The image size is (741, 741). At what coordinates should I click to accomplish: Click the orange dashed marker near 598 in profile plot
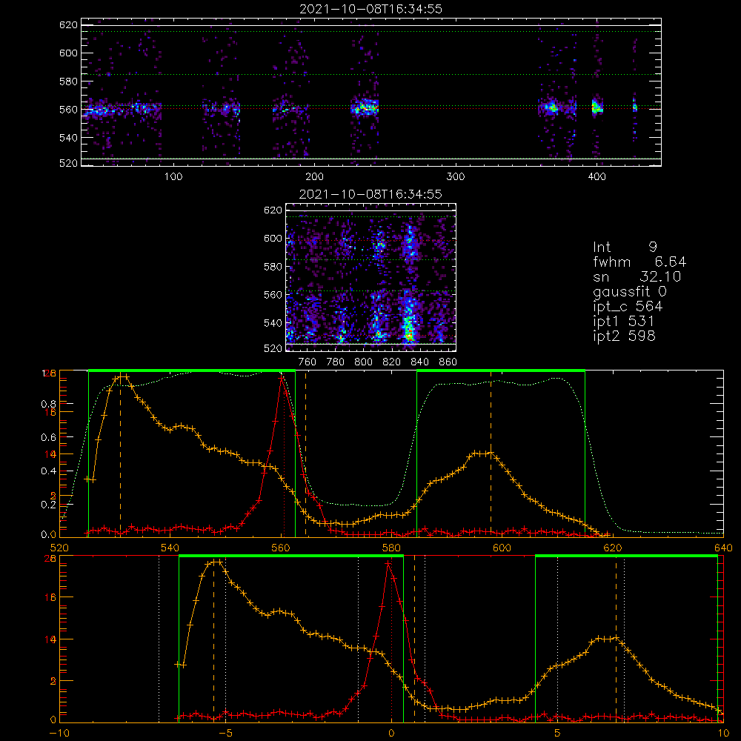491,453
